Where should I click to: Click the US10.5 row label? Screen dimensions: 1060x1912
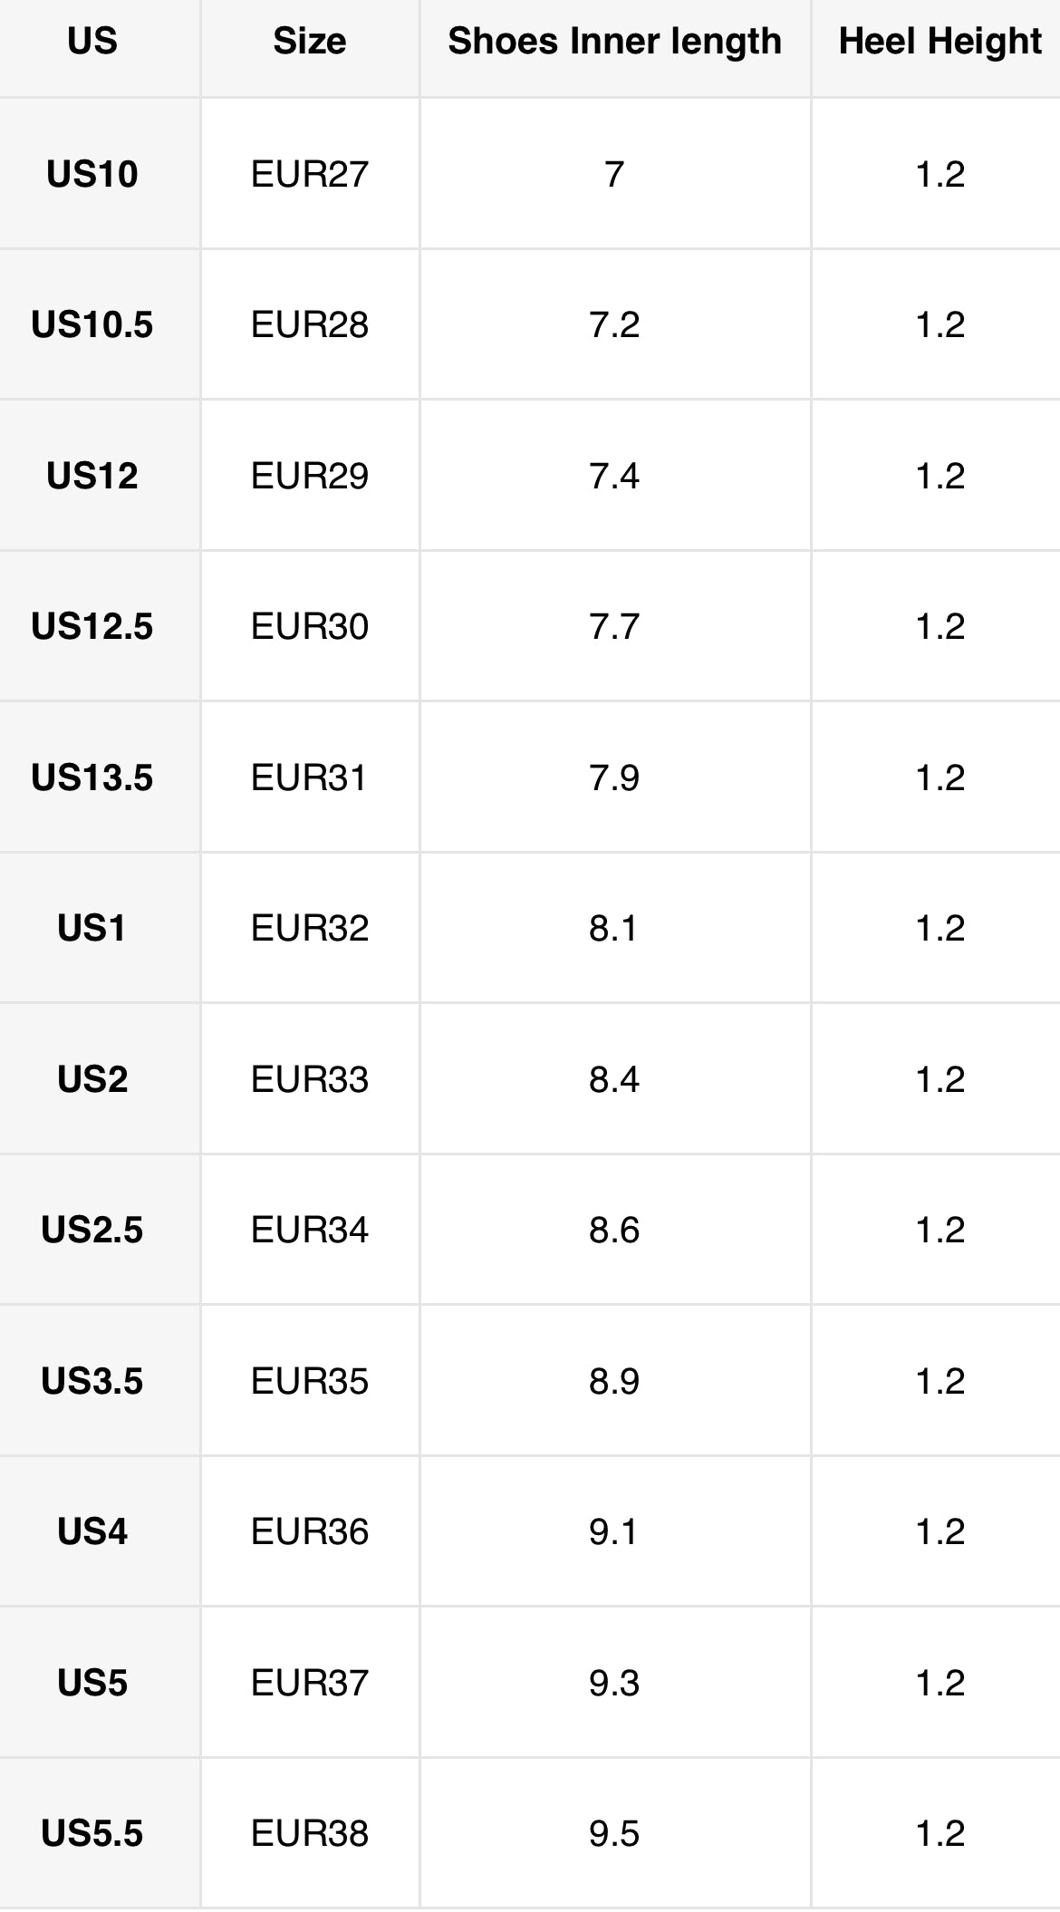92,324
